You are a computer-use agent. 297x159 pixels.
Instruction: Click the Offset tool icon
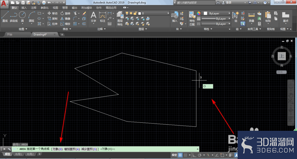pos(84,24)
